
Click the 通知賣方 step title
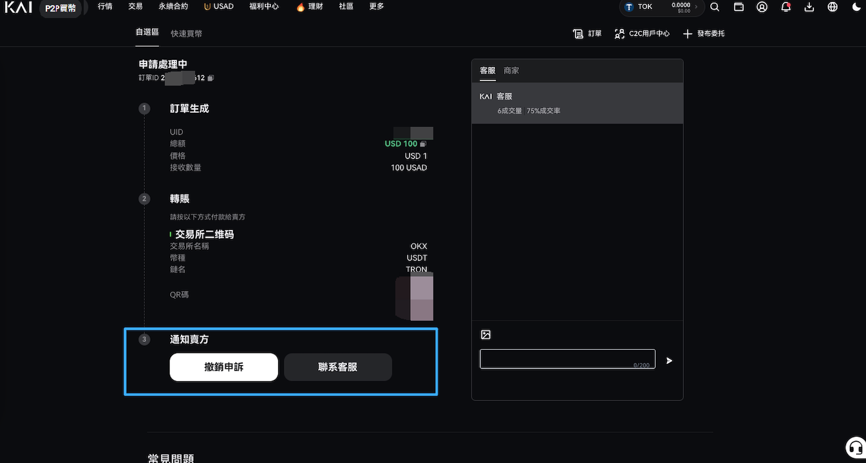coord(189,339)
